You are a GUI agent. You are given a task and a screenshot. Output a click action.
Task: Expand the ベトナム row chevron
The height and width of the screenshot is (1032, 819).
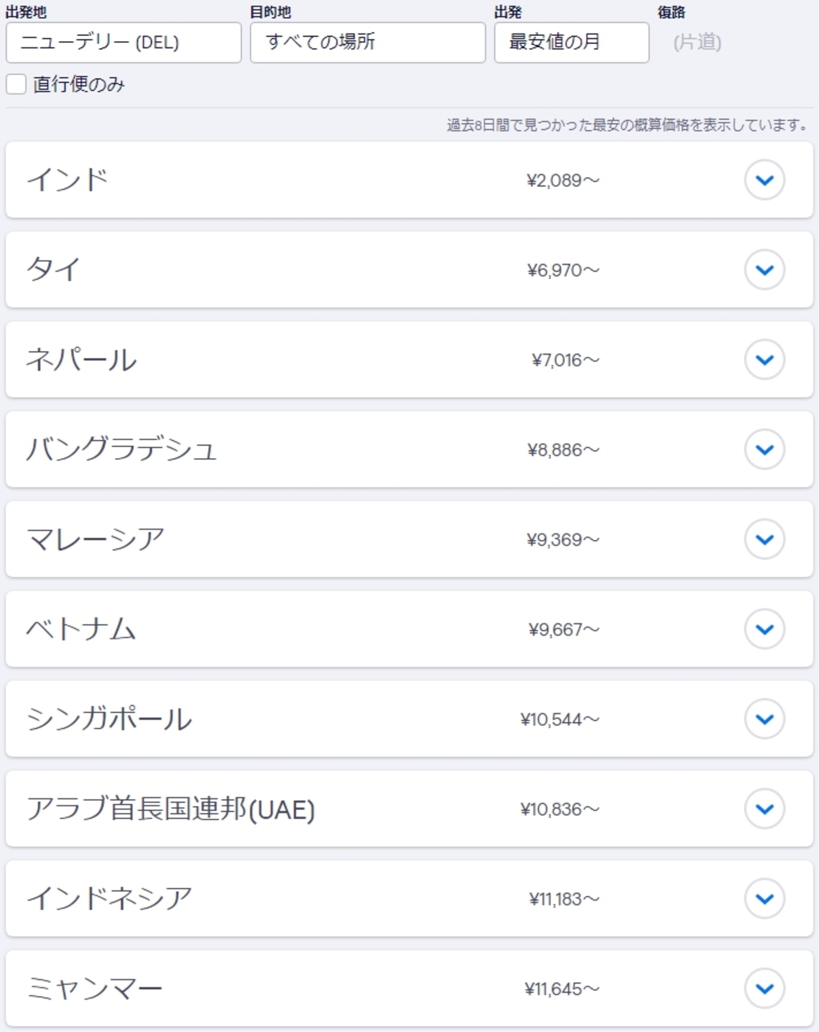pyautogui.click(x=764, y=629)
